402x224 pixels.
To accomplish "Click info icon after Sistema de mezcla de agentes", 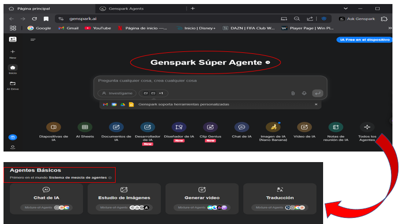I will click(x=110, y=178).
